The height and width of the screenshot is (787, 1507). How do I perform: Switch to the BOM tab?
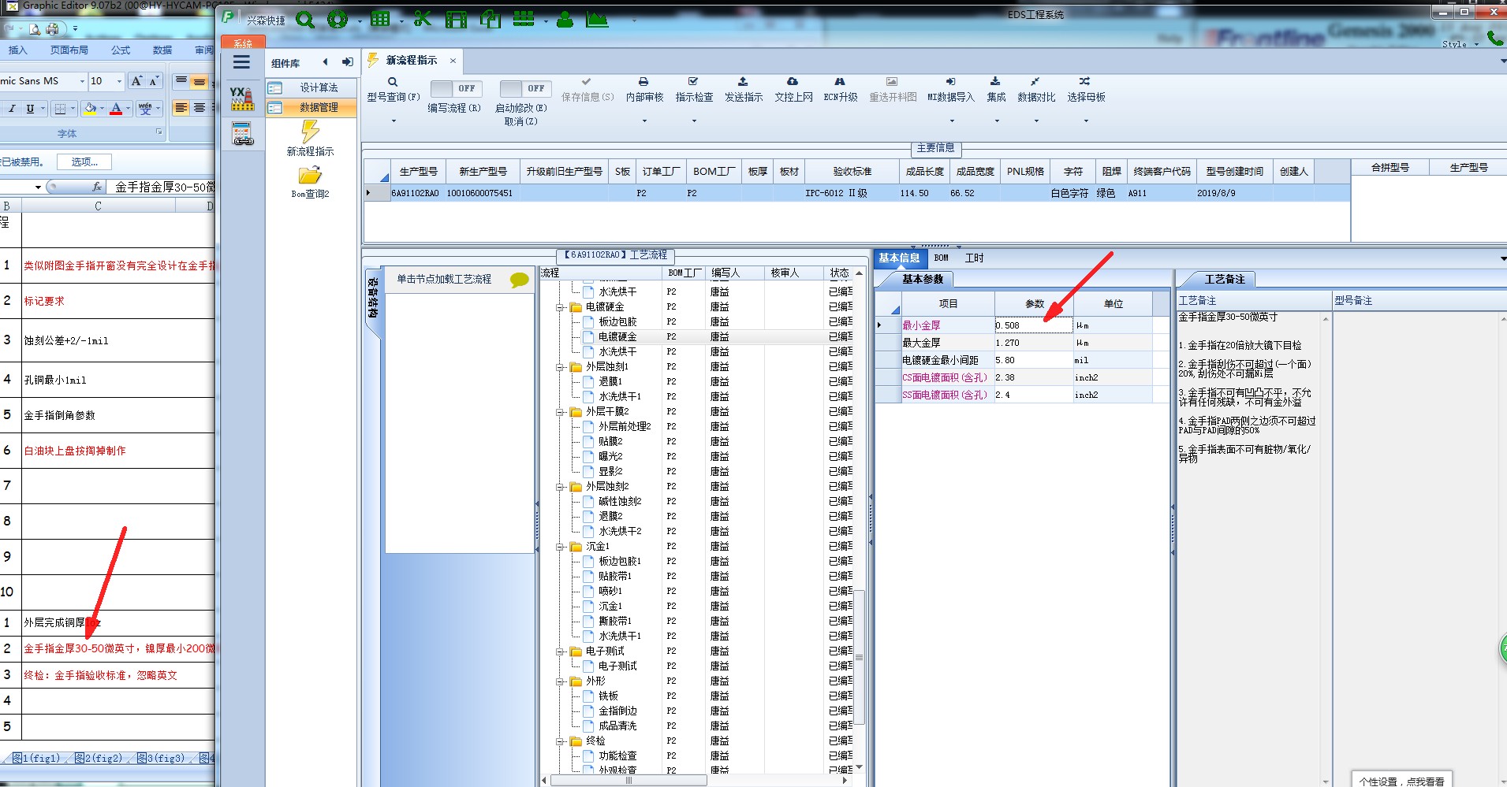(941, 258)
